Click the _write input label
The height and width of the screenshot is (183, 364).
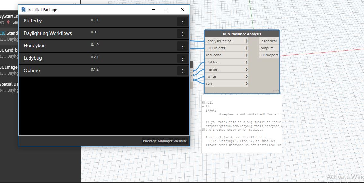211,76
